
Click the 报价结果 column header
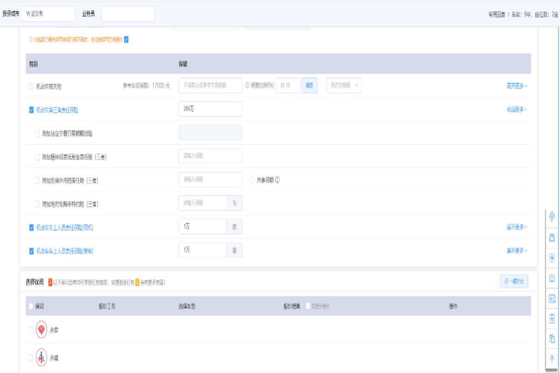(x=292, y=306)
